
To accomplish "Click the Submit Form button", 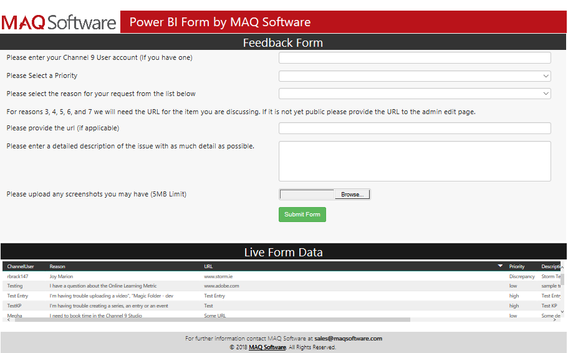I will coord(302,215).
